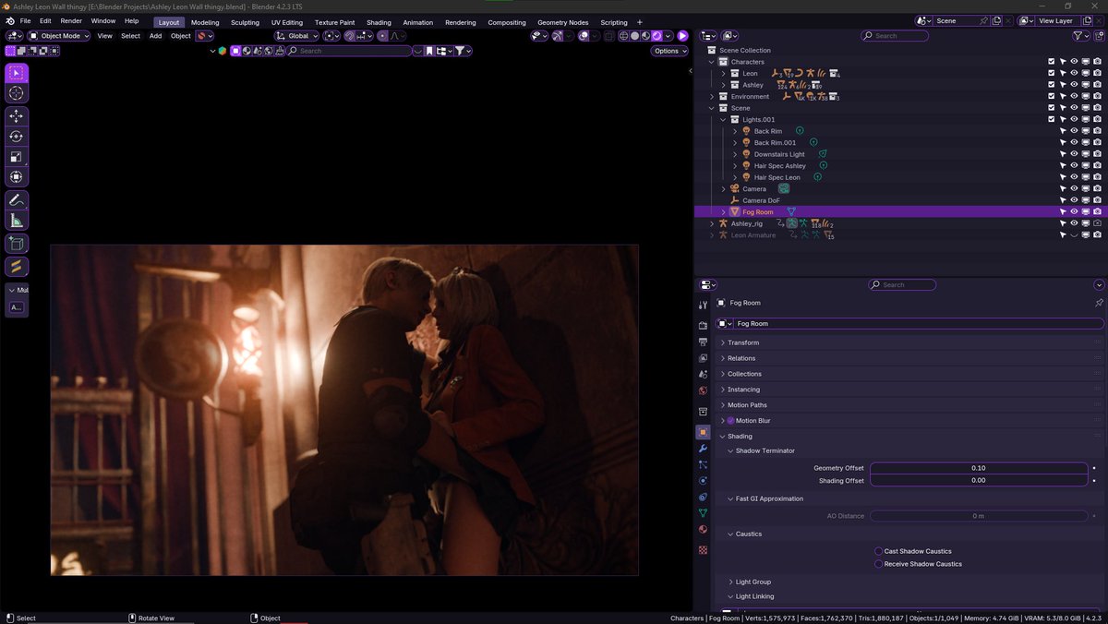Open the View Layer properties tab
The image size is (1108, 624).
[x=703, y=357]
